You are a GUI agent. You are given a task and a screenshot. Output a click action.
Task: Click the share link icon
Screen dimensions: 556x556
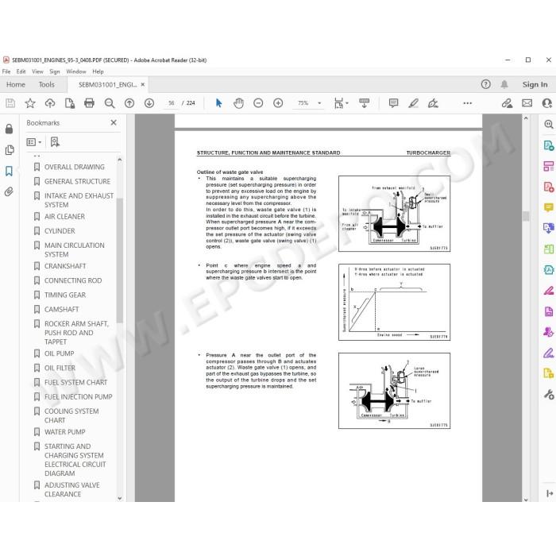pyautogui.click(x=507, y=103)
